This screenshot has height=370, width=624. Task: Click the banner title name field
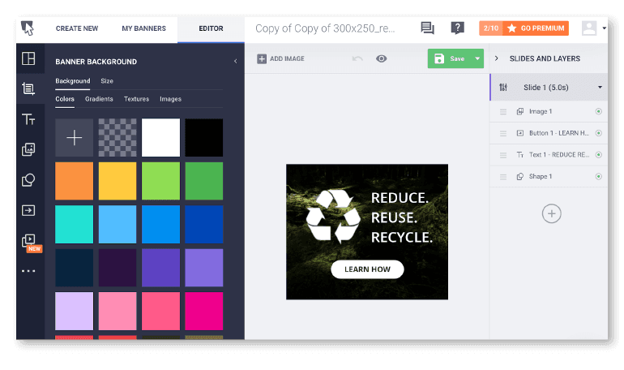click(325, 28)
